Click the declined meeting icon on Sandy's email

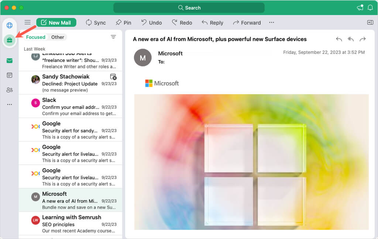[x=113, y=77]
